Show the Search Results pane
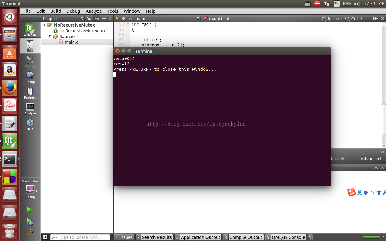 (154, 237)
